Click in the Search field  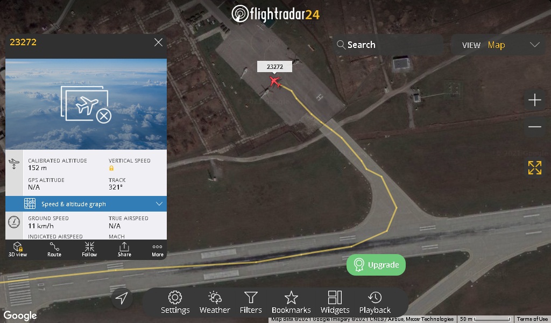click(x=388, y=45)
